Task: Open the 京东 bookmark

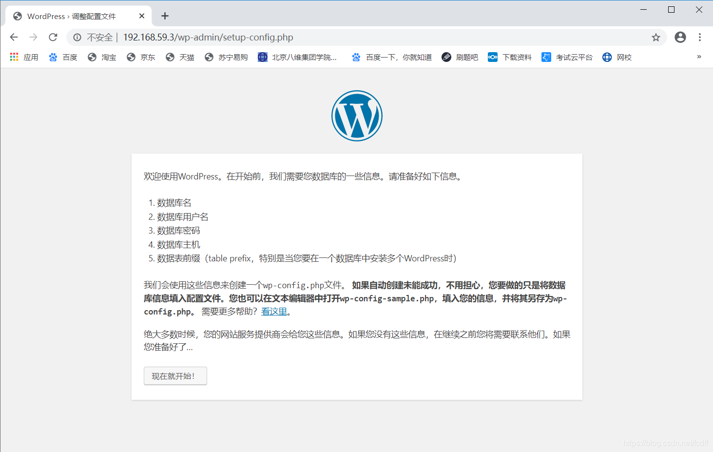Action: (141, 57)
